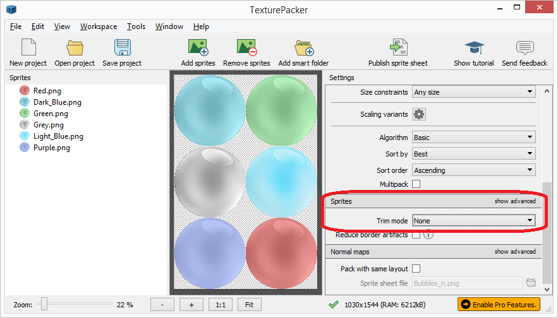Show advanced options for Normal maps section
This screenshot has width=558, height=318.
tap(515, 252)
